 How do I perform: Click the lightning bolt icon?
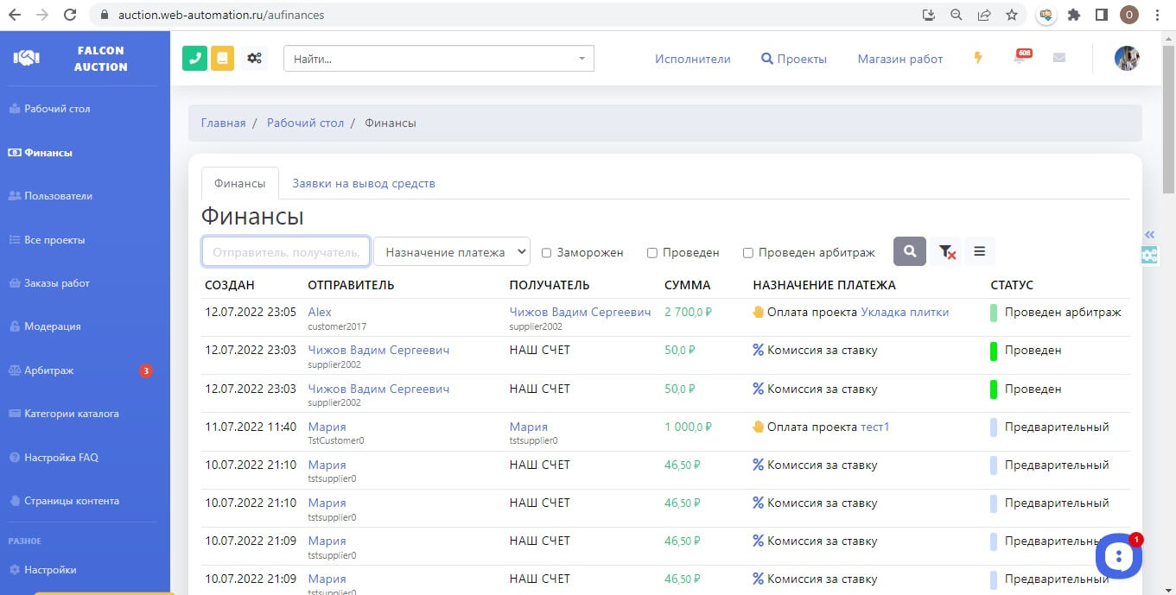tap(978, 59)
